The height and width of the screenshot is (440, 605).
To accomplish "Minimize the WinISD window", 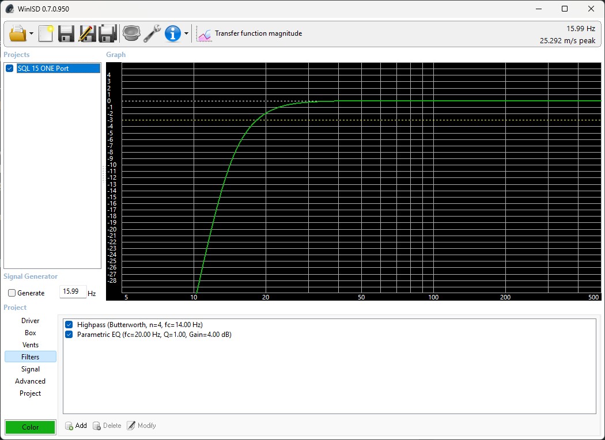I will coord(539,9).
